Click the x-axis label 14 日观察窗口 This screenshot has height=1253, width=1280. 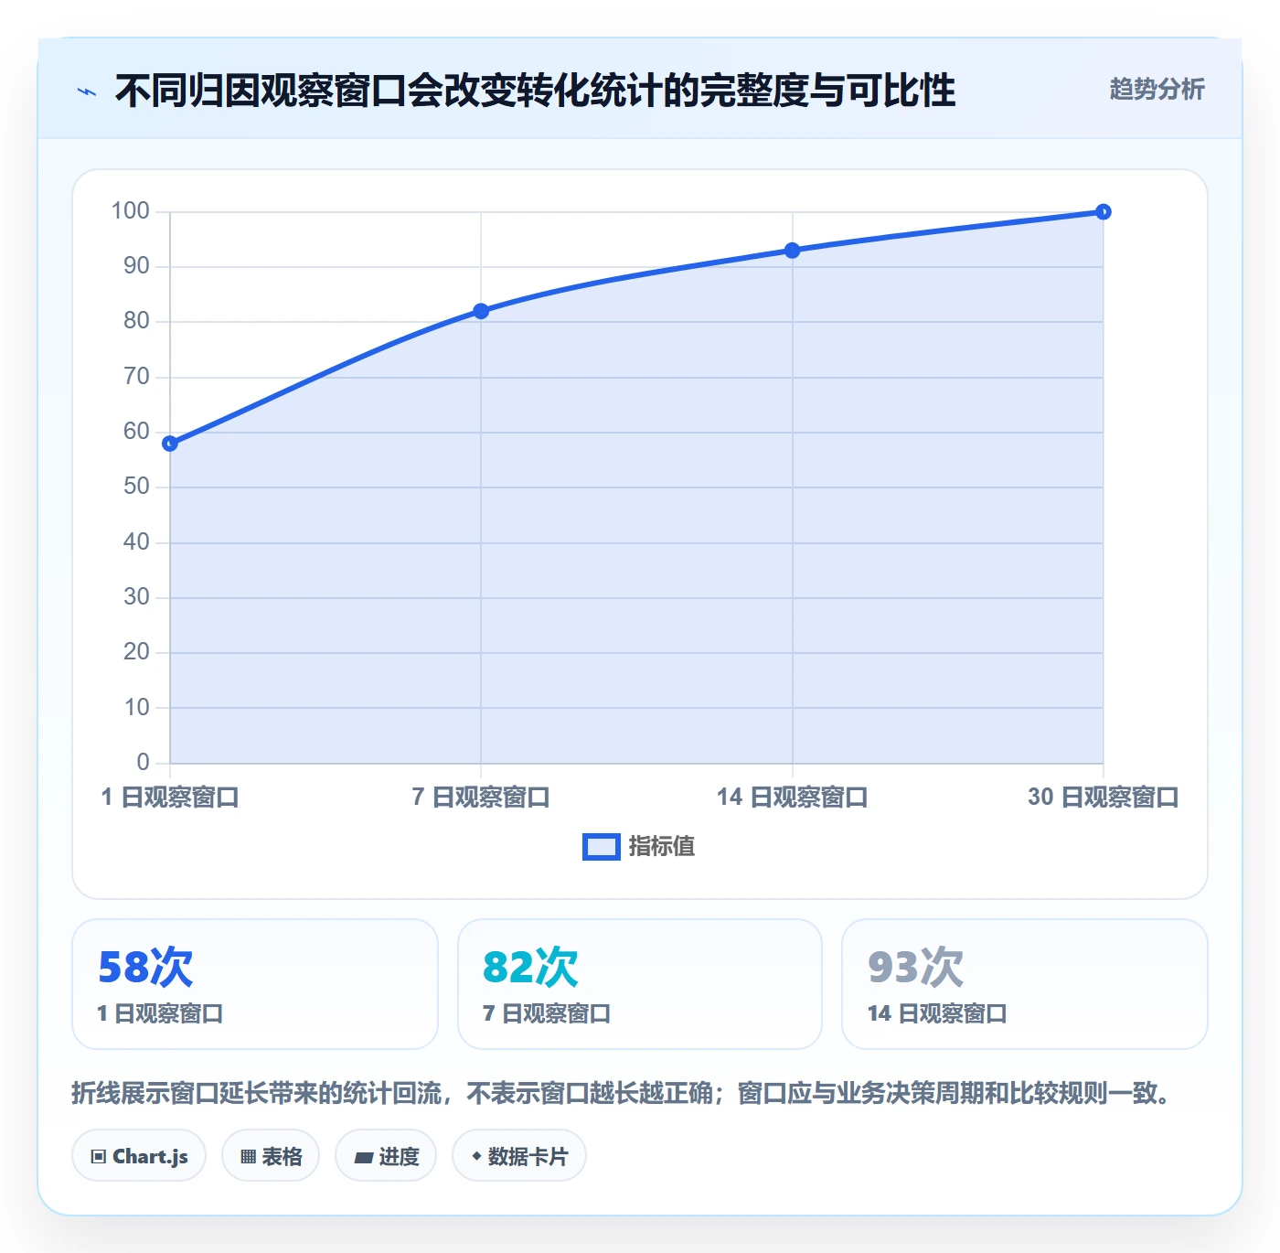[793, 798]
